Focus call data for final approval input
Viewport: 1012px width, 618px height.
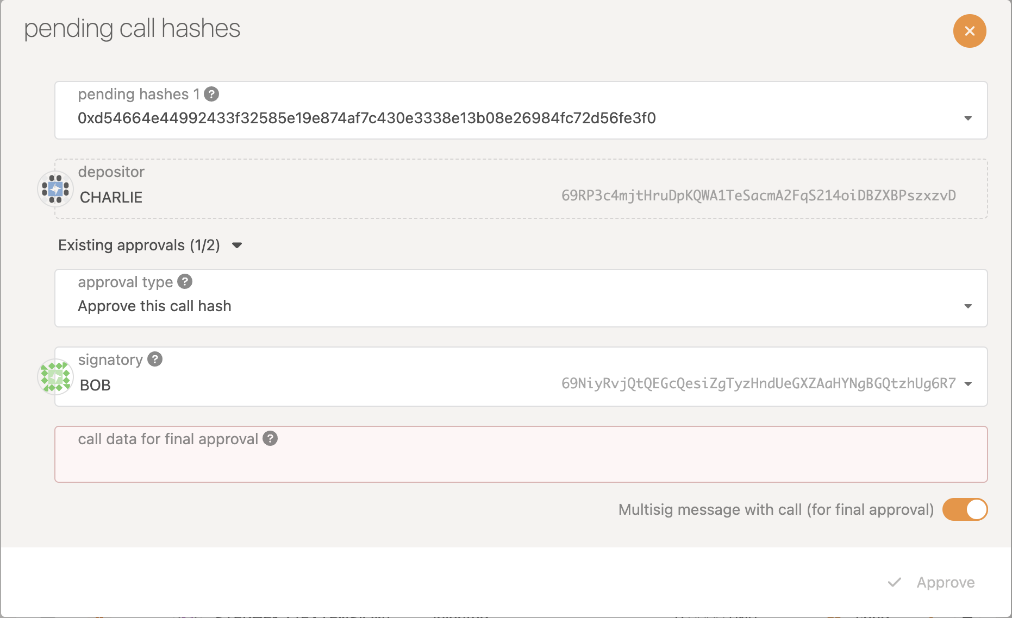click(x=521, y=454)
